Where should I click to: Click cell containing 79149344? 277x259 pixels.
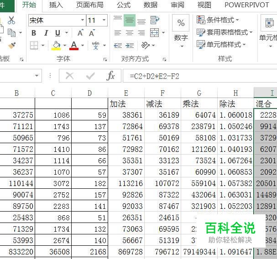tap(199, 252)
